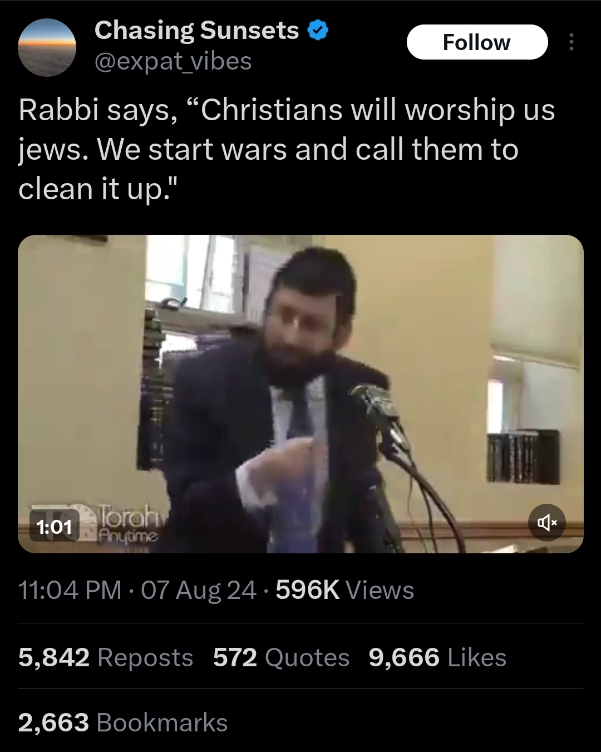Click the blue verified badge icon
This screenshot has width=601, height=752.
[x=318, y=31]
